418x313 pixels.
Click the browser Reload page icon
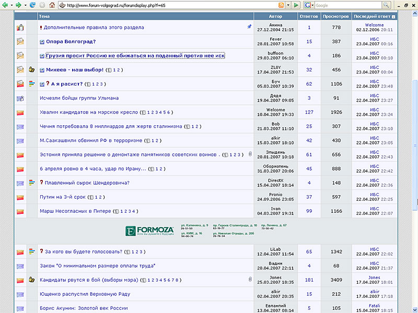click(x=32, y=5)
